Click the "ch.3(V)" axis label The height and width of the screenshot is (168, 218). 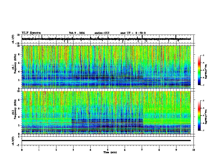tap(13, 141)
